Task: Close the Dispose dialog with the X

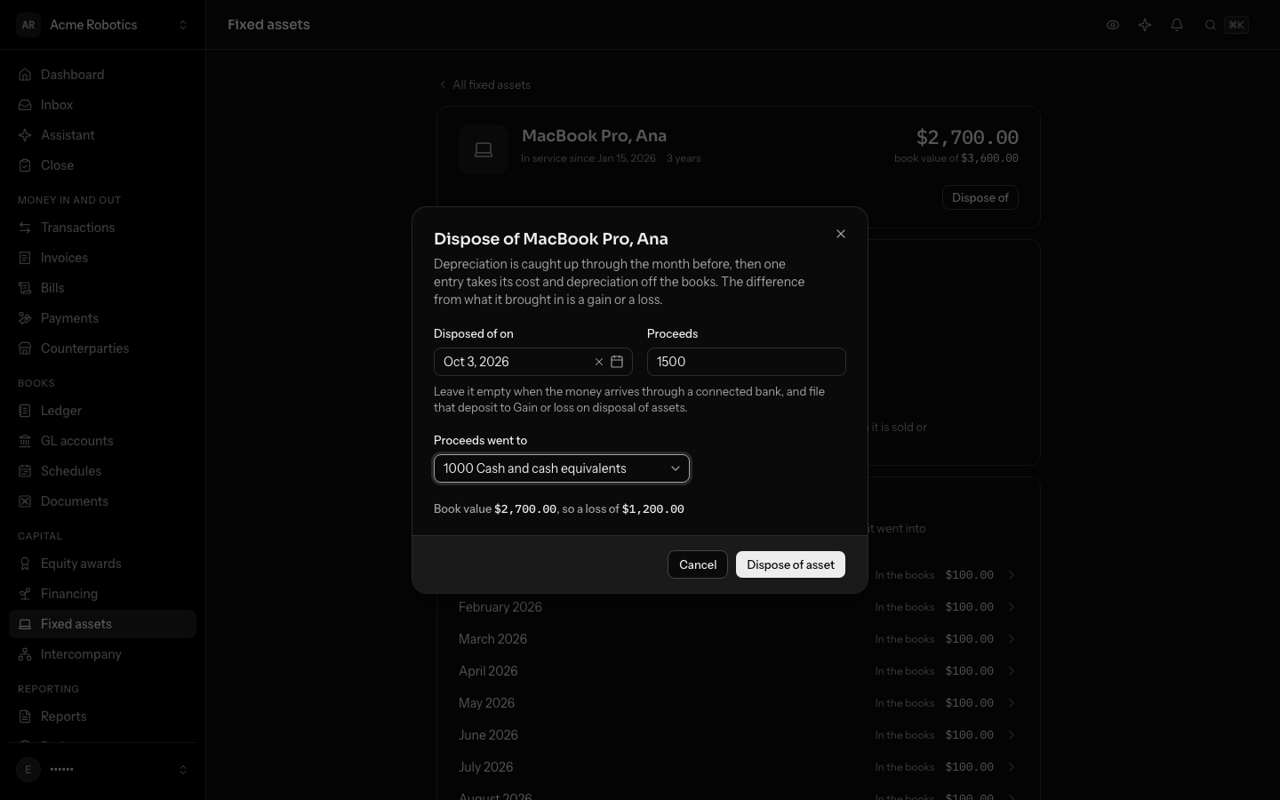Action: (x=841, y=234)
